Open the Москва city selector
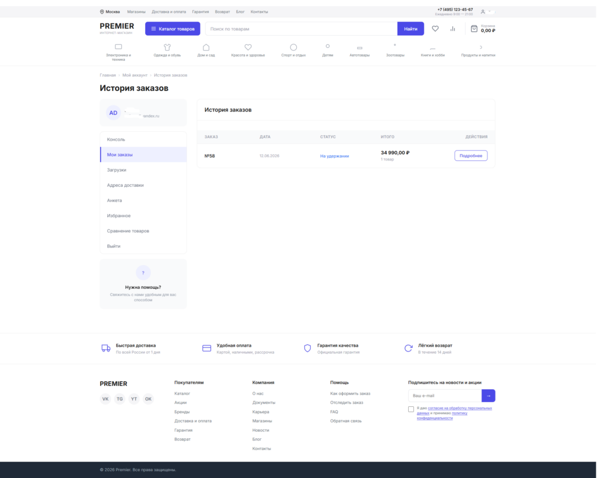Image resolution: width=597 pixels, height=478 pixels. (x=110, y=12)
